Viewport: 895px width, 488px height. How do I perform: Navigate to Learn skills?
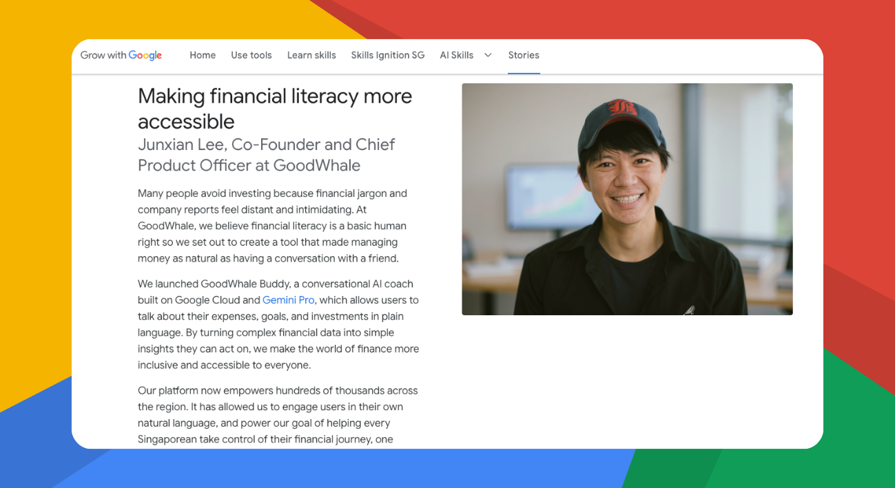(311, 55)
